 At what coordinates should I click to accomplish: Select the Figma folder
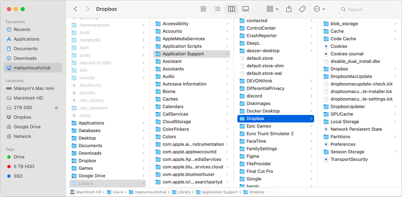click(276, 156)
